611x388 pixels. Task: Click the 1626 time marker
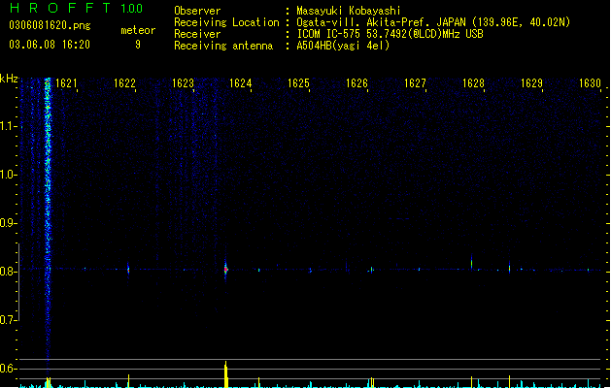pos(356,83)
